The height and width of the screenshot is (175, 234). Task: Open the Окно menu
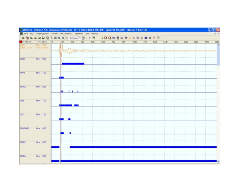click(x=87, y=34)
